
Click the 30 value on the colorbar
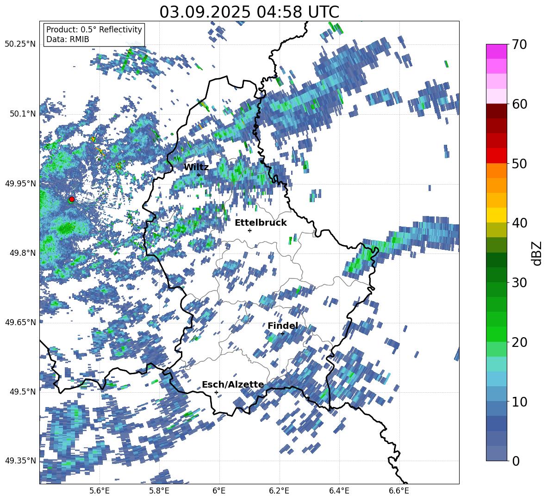click(x=519, y=283)
